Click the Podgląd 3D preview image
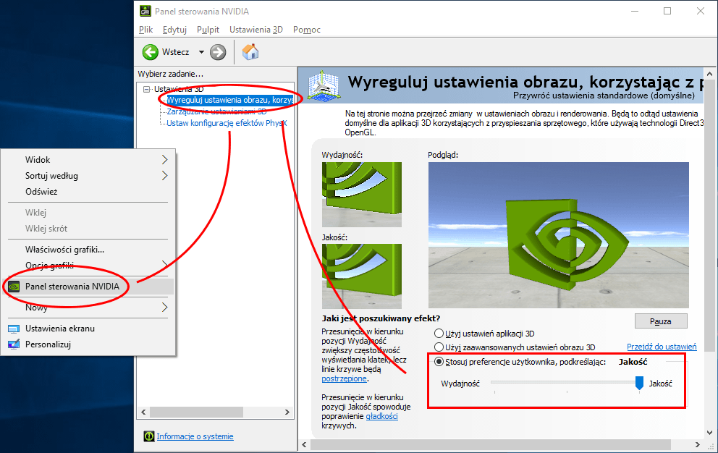718x453 pixels. point(559,235)
